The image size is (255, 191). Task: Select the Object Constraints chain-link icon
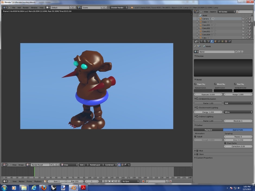[x=219, y=41]
